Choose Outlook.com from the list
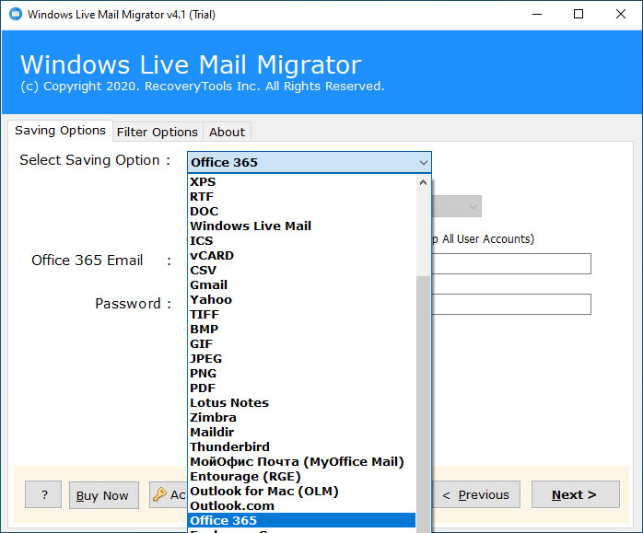The image size is (643, 533). coord(302,506)
